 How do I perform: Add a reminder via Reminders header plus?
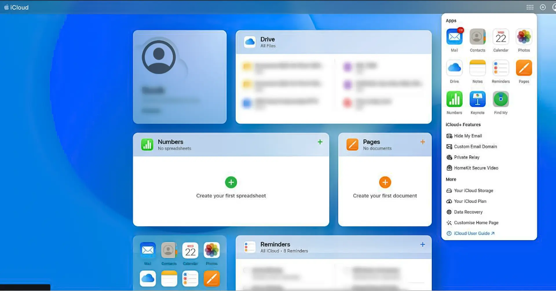tap(423, 244)
